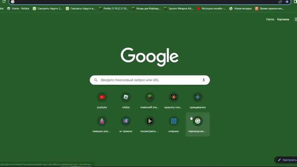Image resolution: width=297 pixels, height=167 pixels.
Task: Open the 'Фотошоп онлайн' bookmark
Action: tap(211, 8)
